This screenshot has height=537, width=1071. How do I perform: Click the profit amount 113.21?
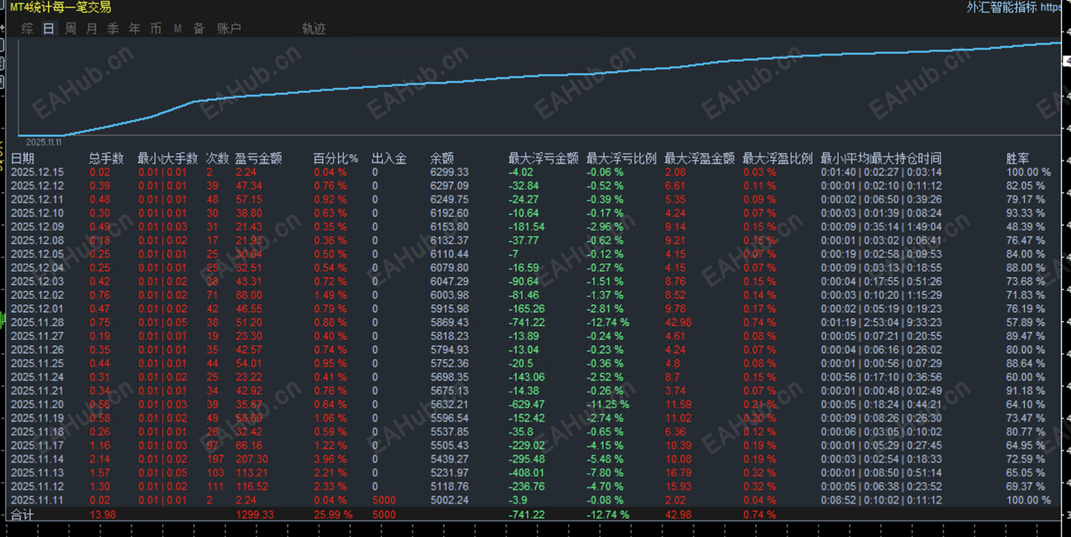point(252,473)
